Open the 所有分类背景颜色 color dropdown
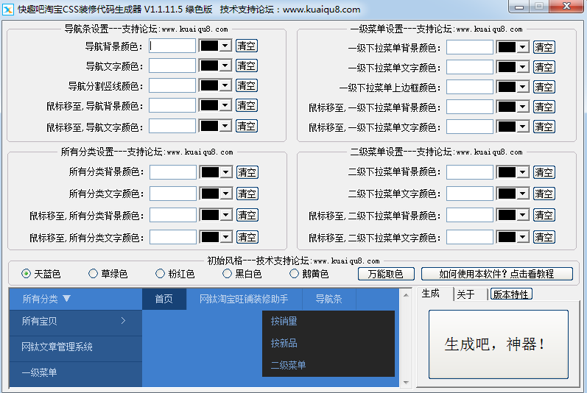This screenshot has height=393, width=587. (x=225, y=172)
